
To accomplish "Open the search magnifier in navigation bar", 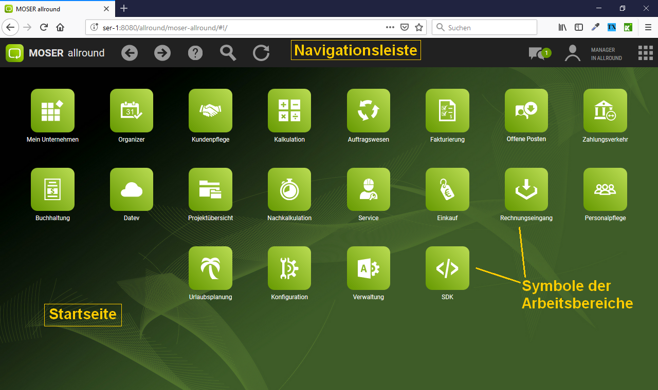I will coord(228,53).
